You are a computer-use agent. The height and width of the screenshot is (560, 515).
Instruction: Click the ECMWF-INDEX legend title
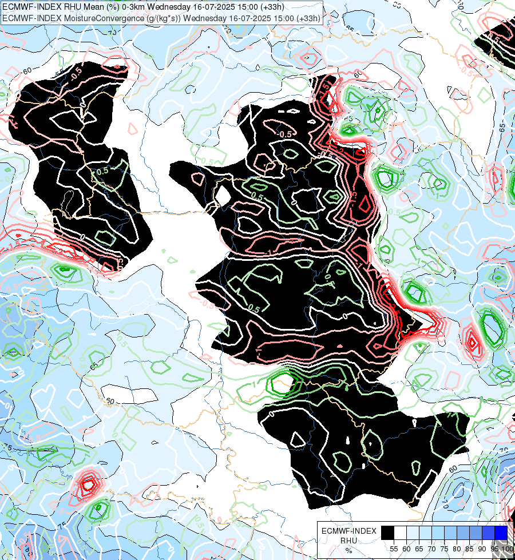(349, 531)
